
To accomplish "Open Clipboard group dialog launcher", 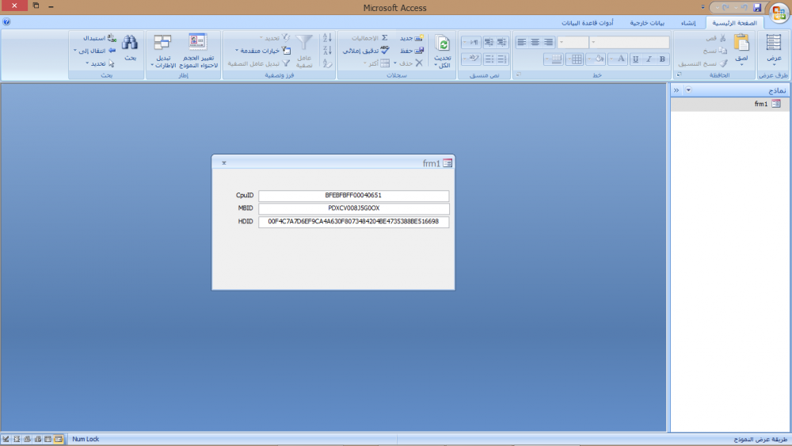I will (x=679, y=74).
